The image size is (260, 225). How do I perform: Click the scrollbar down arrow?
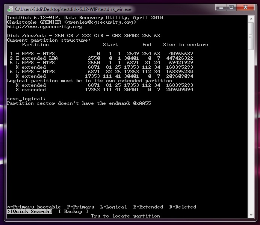click(x=251, y=215)
